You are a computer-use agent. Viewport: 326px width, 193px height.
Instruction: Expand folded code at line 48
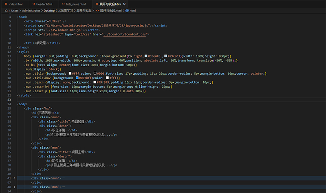coord(14,187)
